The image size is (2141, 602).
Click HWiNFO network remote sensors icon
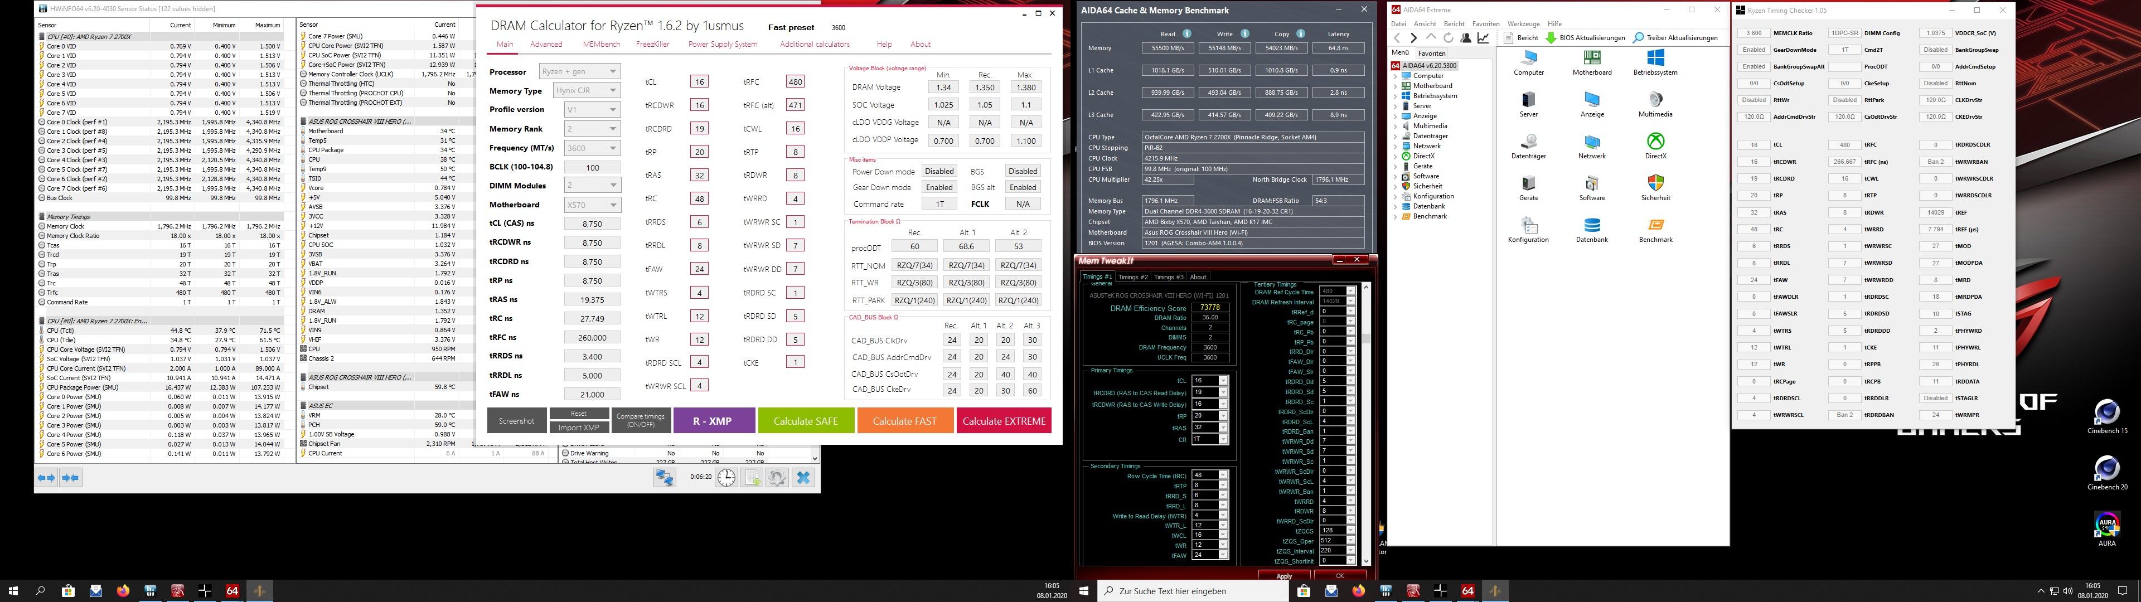[x=664, y=477]
